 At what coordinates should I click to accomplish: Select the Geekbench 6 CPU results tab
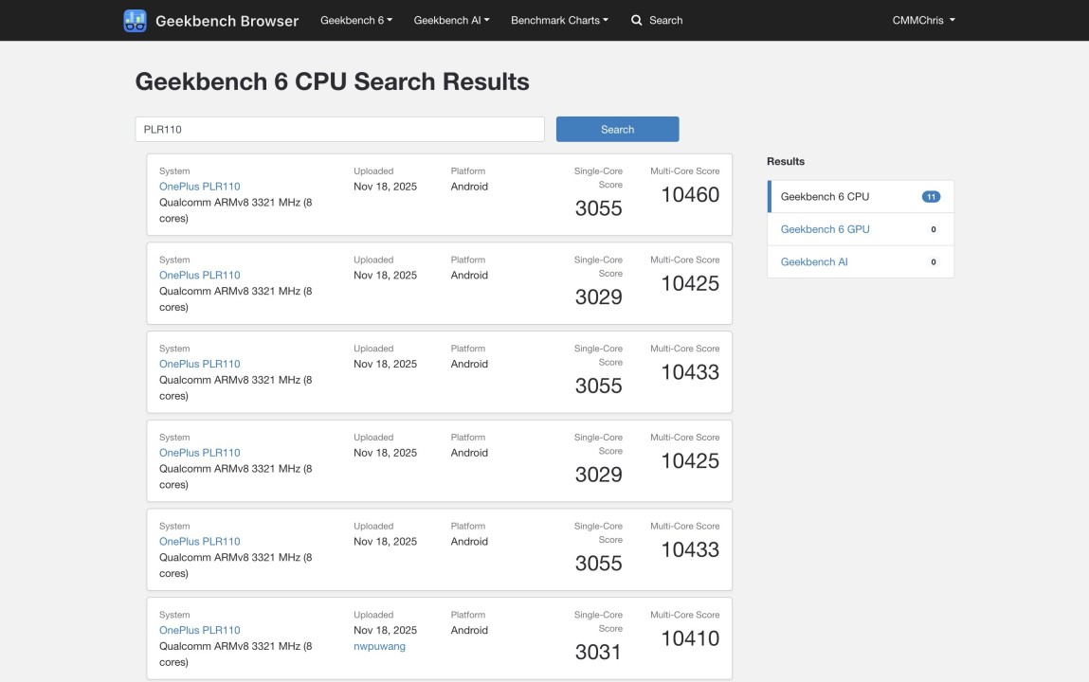[x=825, y=197]
